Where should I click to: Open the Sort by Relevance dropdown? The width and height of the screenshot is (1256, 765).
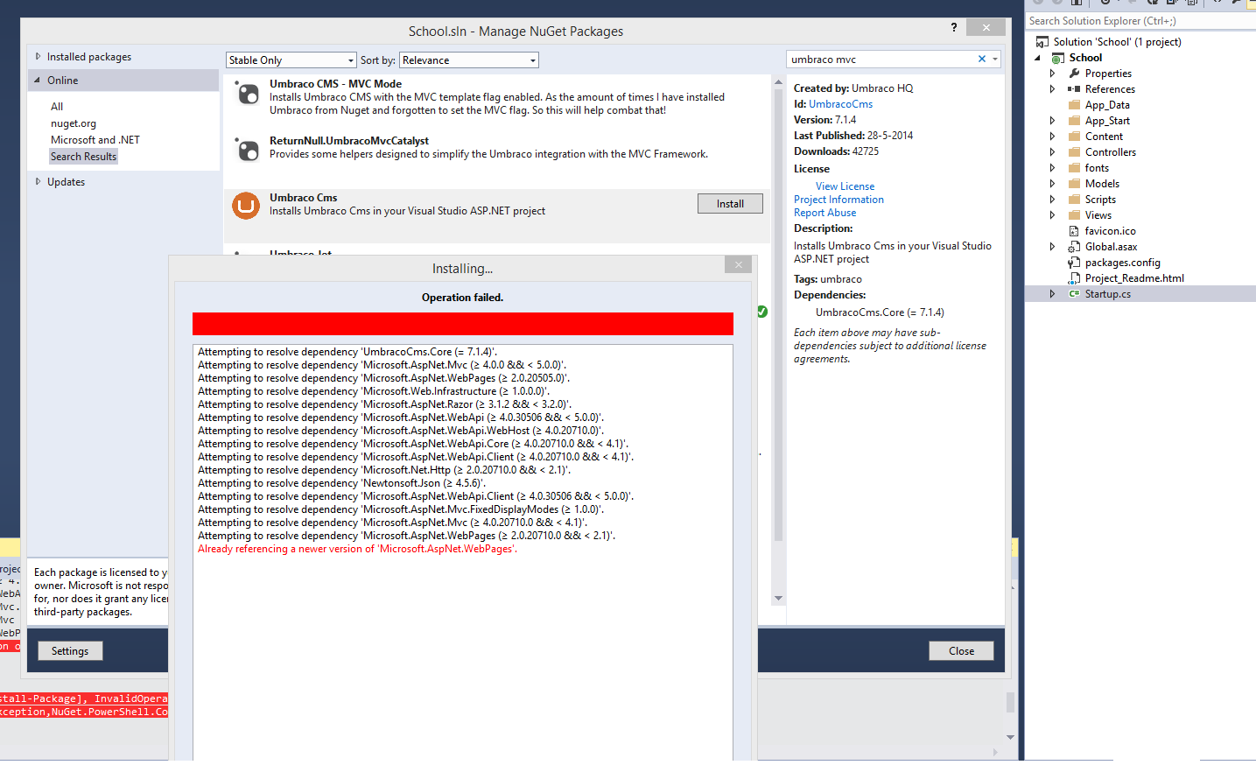tap(469, 60)
